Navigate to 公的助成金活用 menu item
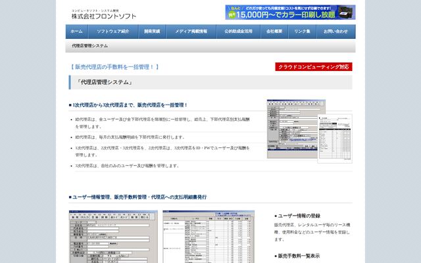This screenshot has height=263, width=421. tap(238, 32)
